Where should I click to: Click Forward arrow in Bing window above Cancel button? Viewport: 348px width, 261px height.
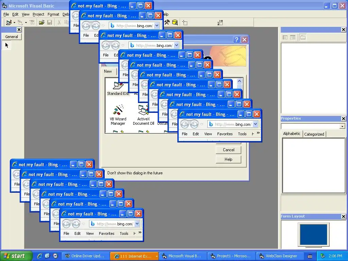coord(194,124)
